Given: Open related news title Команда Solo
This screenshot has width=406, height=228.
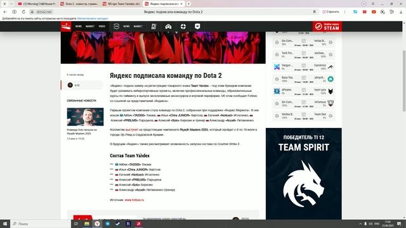Looking at the screenshot, I should 82,132.
